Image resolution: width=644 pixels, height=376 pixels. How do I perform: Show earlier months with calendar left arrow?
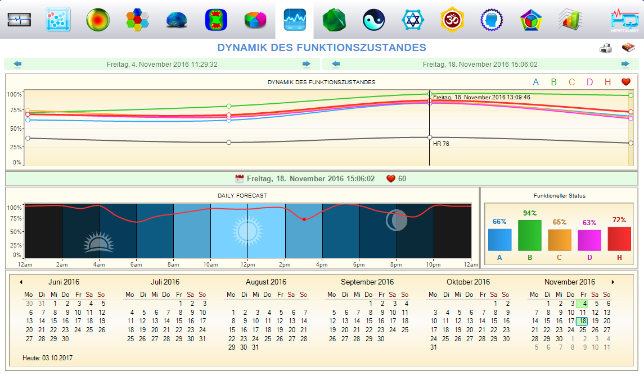21,282
